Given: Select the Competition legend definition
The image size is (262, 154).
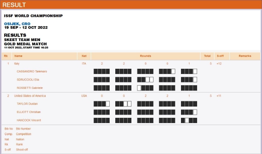Looking at the screenshot, I should point(23,134).
